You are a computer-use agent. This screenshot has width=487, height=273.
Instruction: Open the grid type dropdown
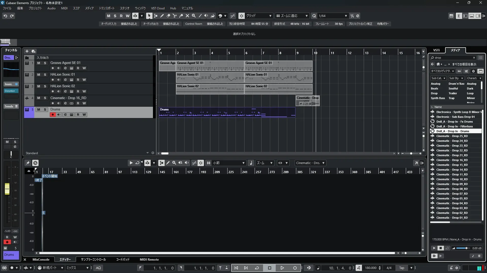(x=292, y=16)
